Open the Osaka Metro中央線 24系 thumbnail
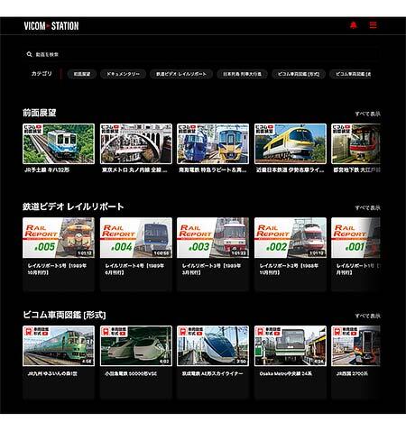 (x=291, y=346)
